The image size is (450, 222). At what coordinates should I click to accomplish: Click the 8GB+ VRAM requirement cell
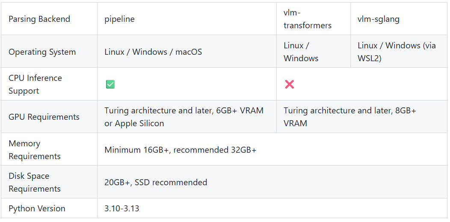(349, 117)
